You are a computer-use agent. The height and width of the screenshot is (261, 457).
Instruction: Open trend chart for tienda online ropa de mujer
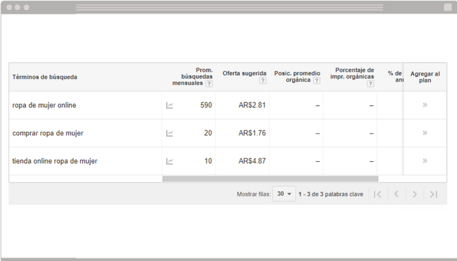click(169, 161)
